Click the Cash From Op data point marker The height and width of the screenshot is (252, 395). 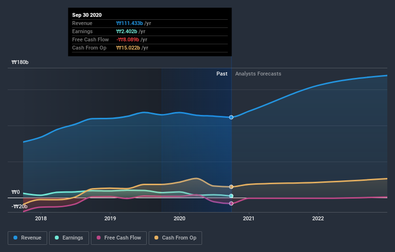[231, 187]
